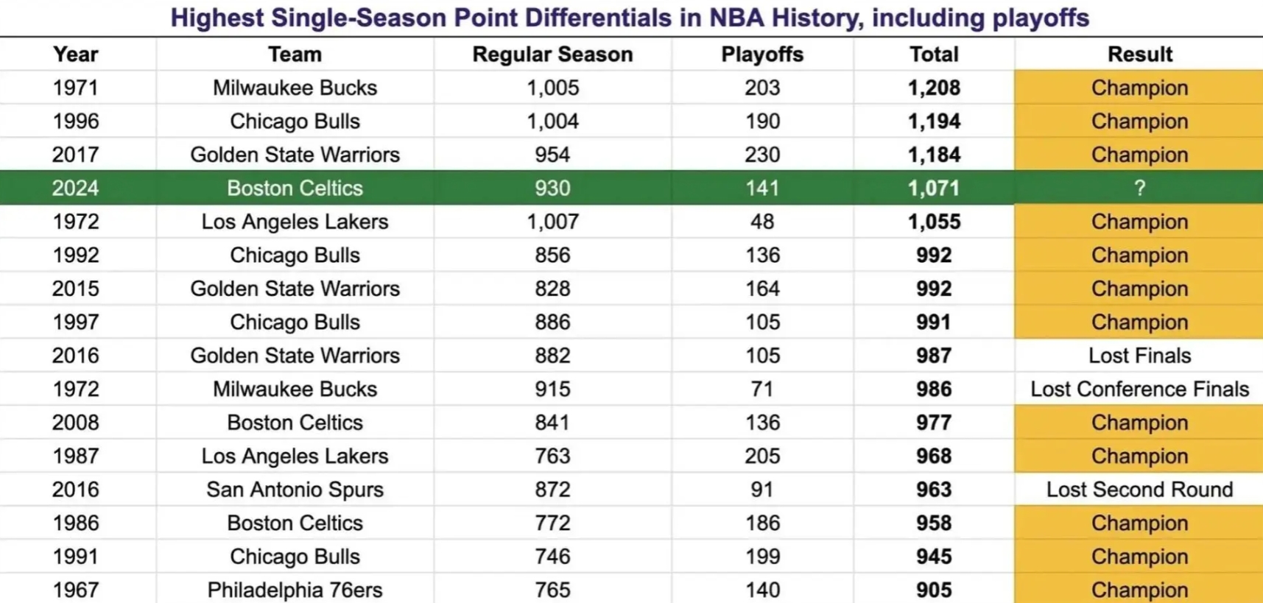Click the Lost Conference Finals cell
Screen dimensions: 1263x603
[x=1139, y=389]
